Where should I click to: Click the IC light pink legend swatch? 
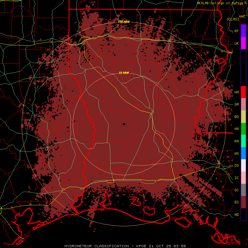click(x=243, y=178)
